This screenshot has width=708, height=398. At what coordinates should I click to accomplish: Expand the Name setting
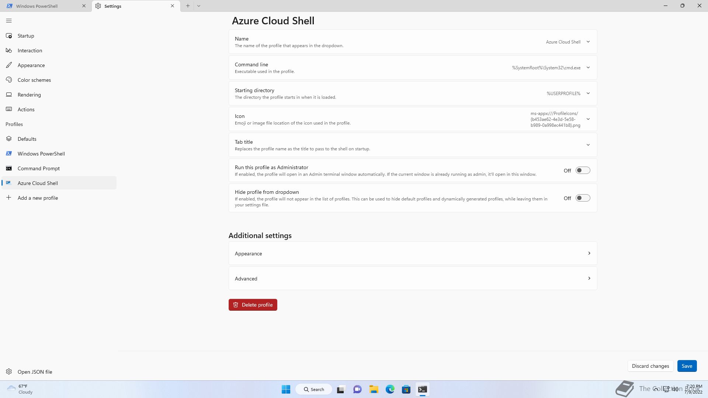pyautogui.click(x=413, y=42)
